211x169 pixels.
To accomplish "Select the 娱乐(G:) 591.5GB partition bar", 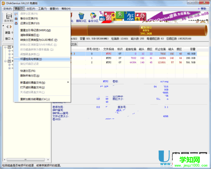I will (x=147, y=30).
